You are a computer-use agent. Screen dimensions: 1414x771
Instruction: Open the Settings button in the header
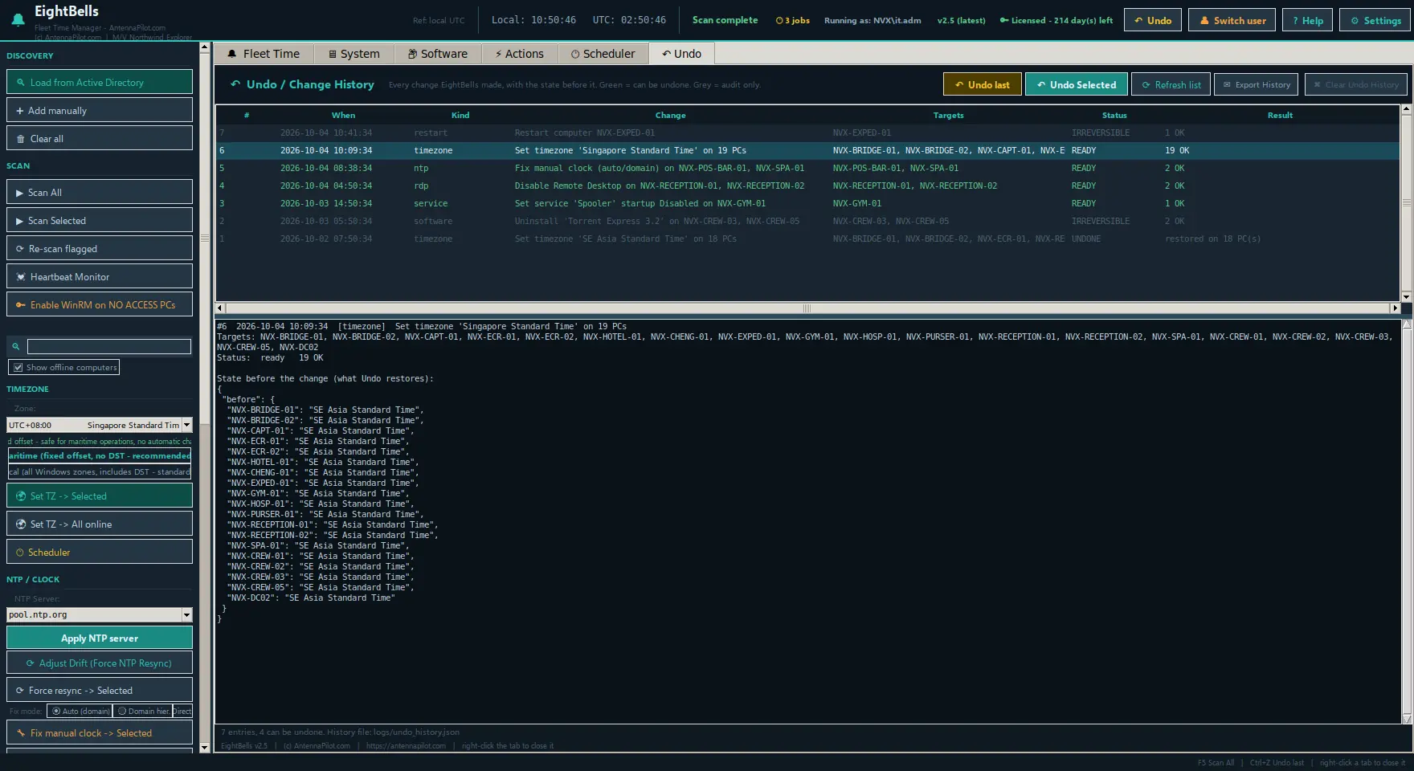click(x=1374, y=20)
